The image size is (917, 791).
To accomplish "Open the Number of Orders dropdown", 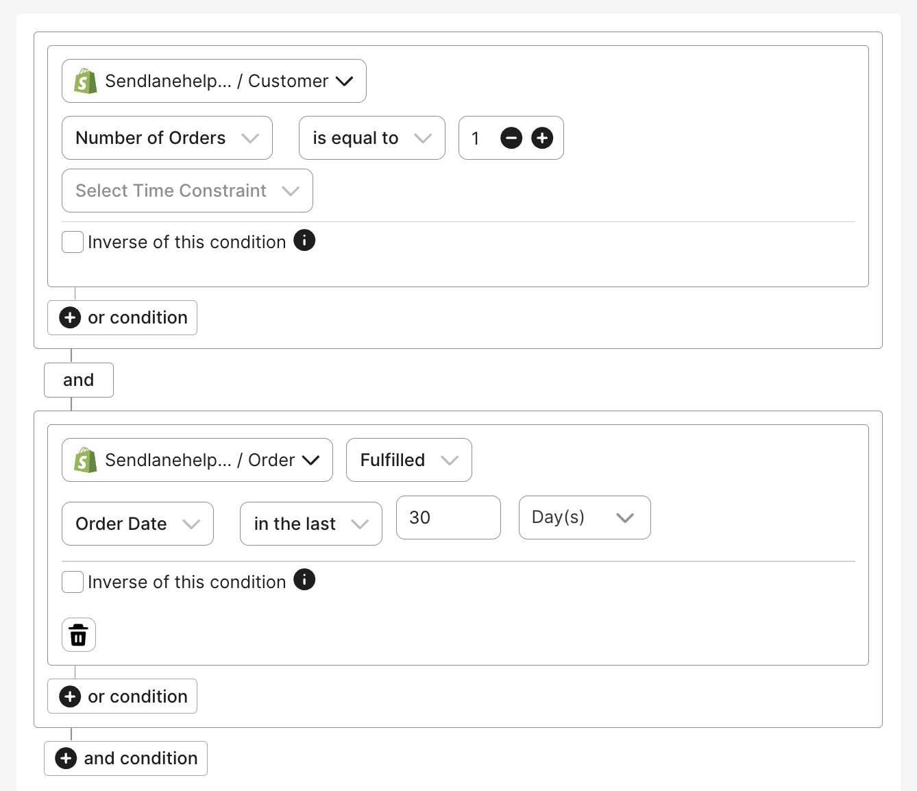I will [167, 138].
